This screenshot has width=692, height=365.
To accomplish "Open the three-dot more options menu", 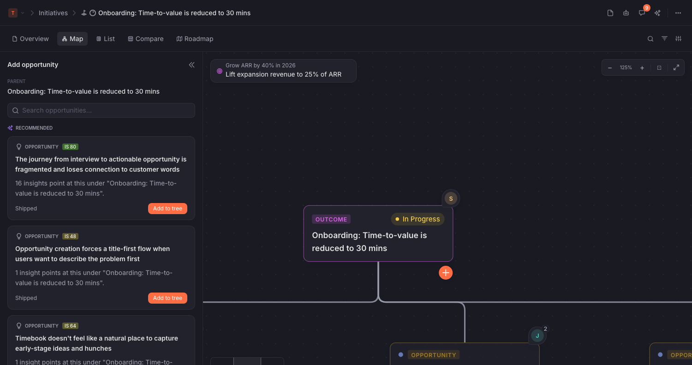I will (x=678, y=13).
